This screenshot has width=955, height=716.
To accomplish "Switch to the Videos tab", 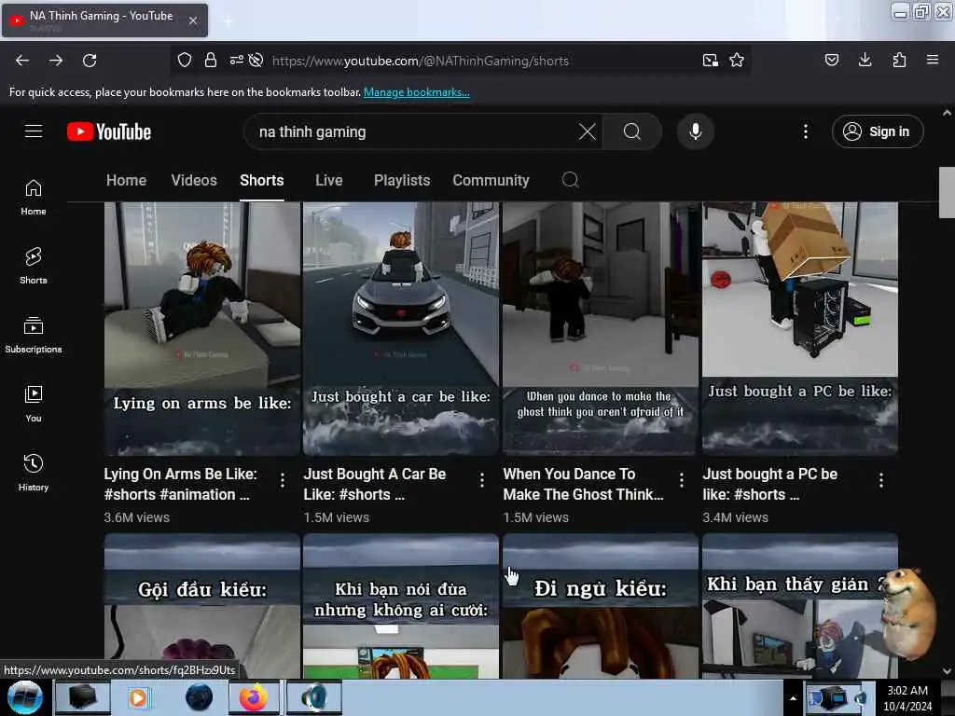I will 194,180.
